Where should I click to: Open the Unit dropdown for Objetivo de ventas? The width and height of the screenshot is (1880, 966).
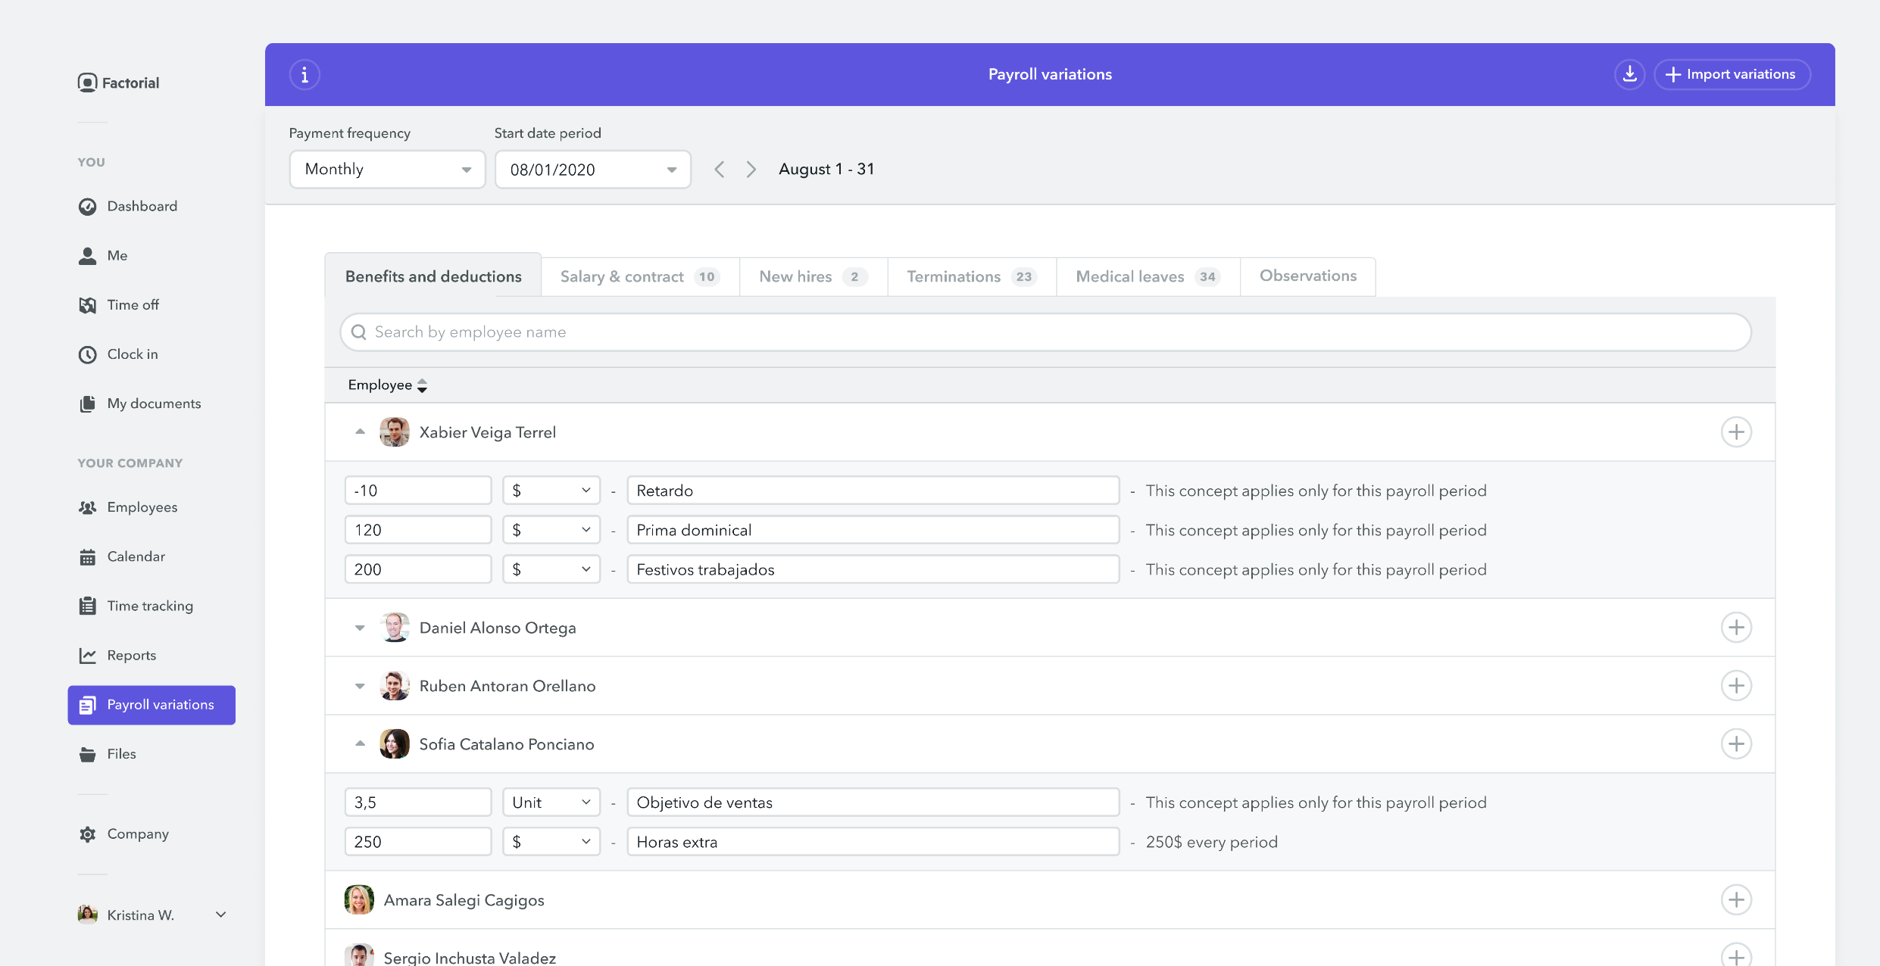[551, 802]
